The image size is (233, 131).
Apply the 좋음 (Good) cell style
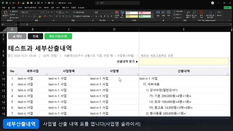[x=145, y=16]
